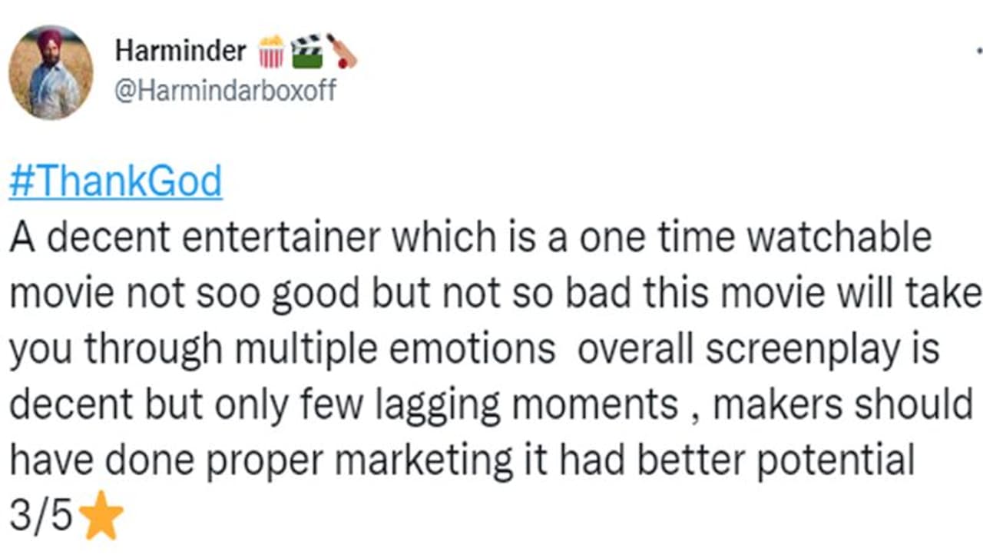Click the cricket bat emoji
This screenshot has height=555, width=983.
pyautogui.click(x=342, y=52)
